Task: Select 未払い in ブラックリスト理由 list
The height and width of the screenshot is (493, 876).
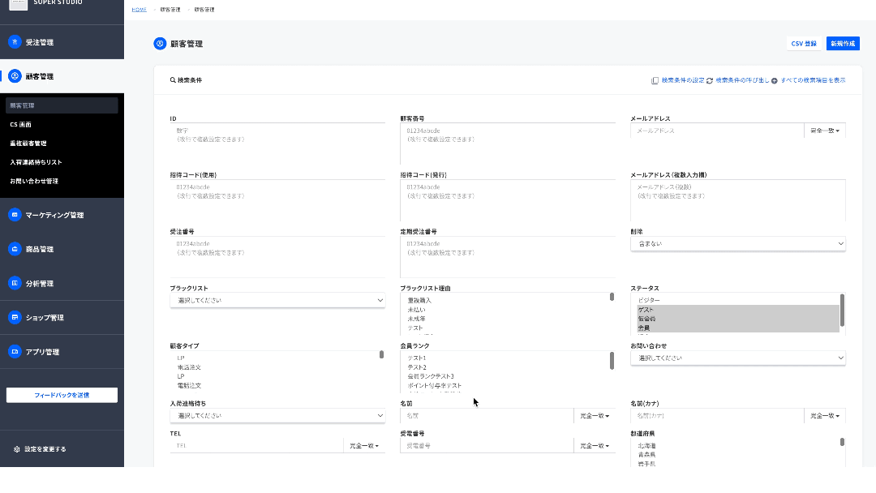Action: pos(416,310)
